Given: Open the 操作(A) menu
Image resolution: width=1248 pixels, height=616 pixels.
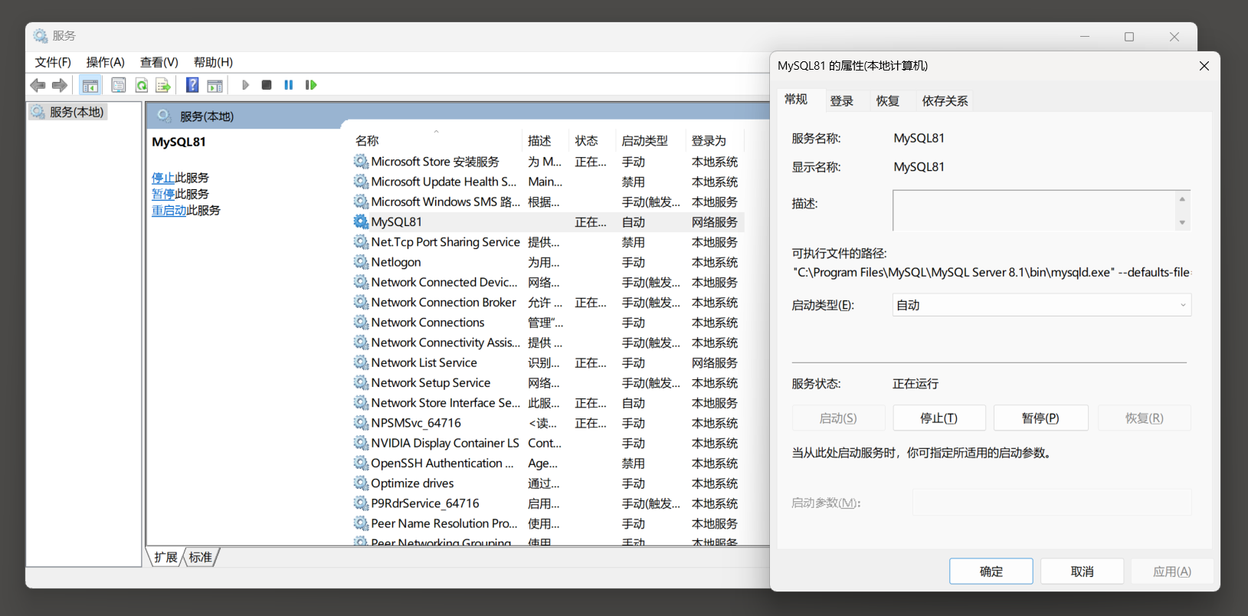Looking at the screenshot, I should (x=106, y=62).
